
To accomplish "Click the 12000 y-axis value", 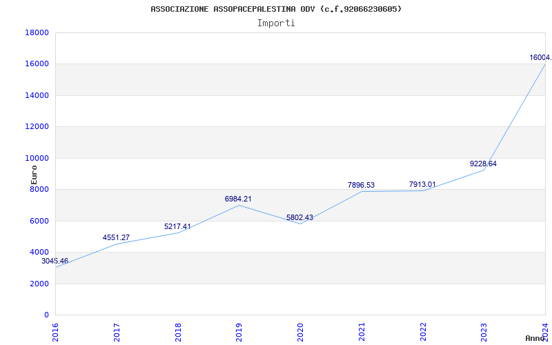I will coord(37,127).
